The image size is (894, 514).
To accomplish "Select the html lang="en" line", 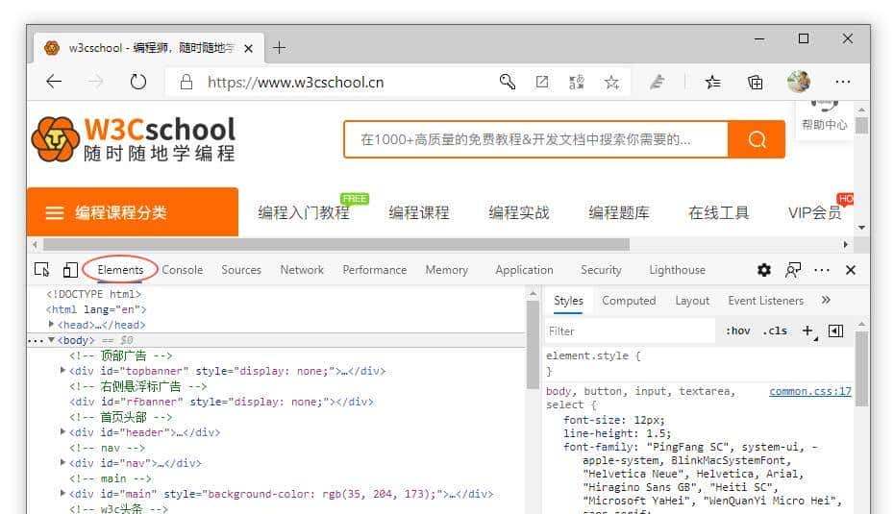I will tap(96, 309).
